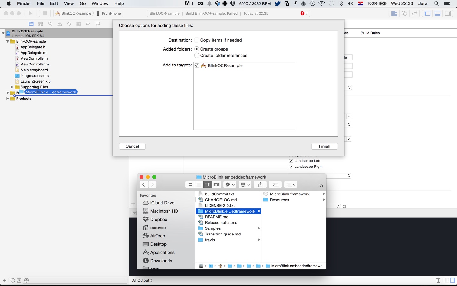The width and height of the screenshot is (457, 286).
Task: Select the Create folder references radio button
Action: [197, 55]
